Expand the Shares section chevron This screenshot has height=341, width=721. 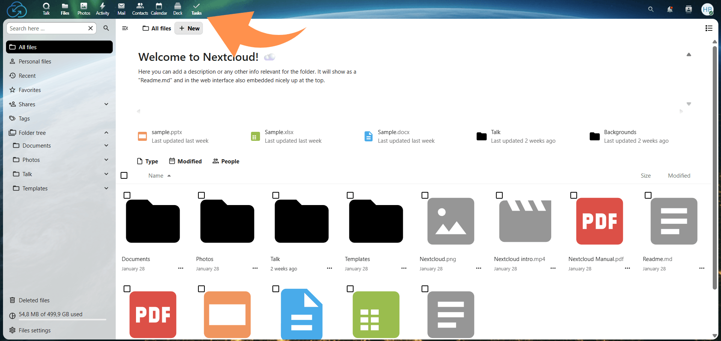106,104
